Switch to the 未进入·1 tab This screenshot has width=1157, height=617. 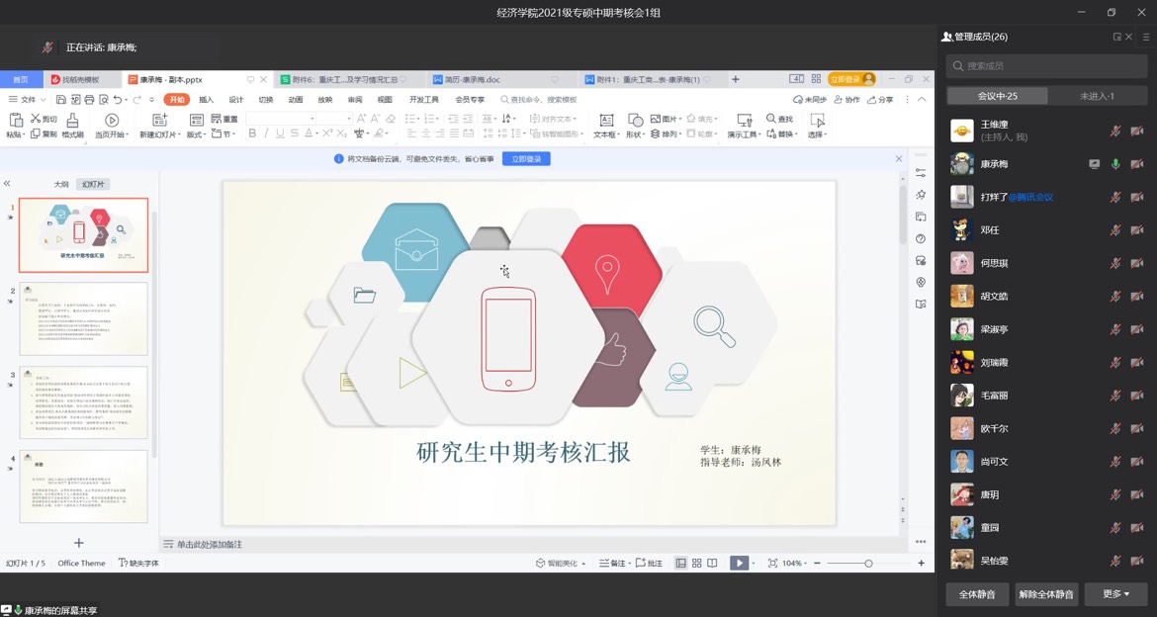(x=1097, y=96)
